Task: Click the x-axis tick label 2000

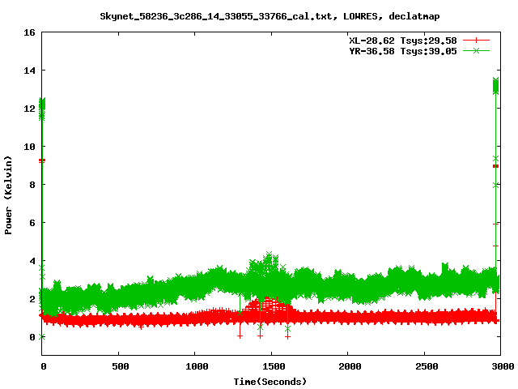Action: [350, 366]
